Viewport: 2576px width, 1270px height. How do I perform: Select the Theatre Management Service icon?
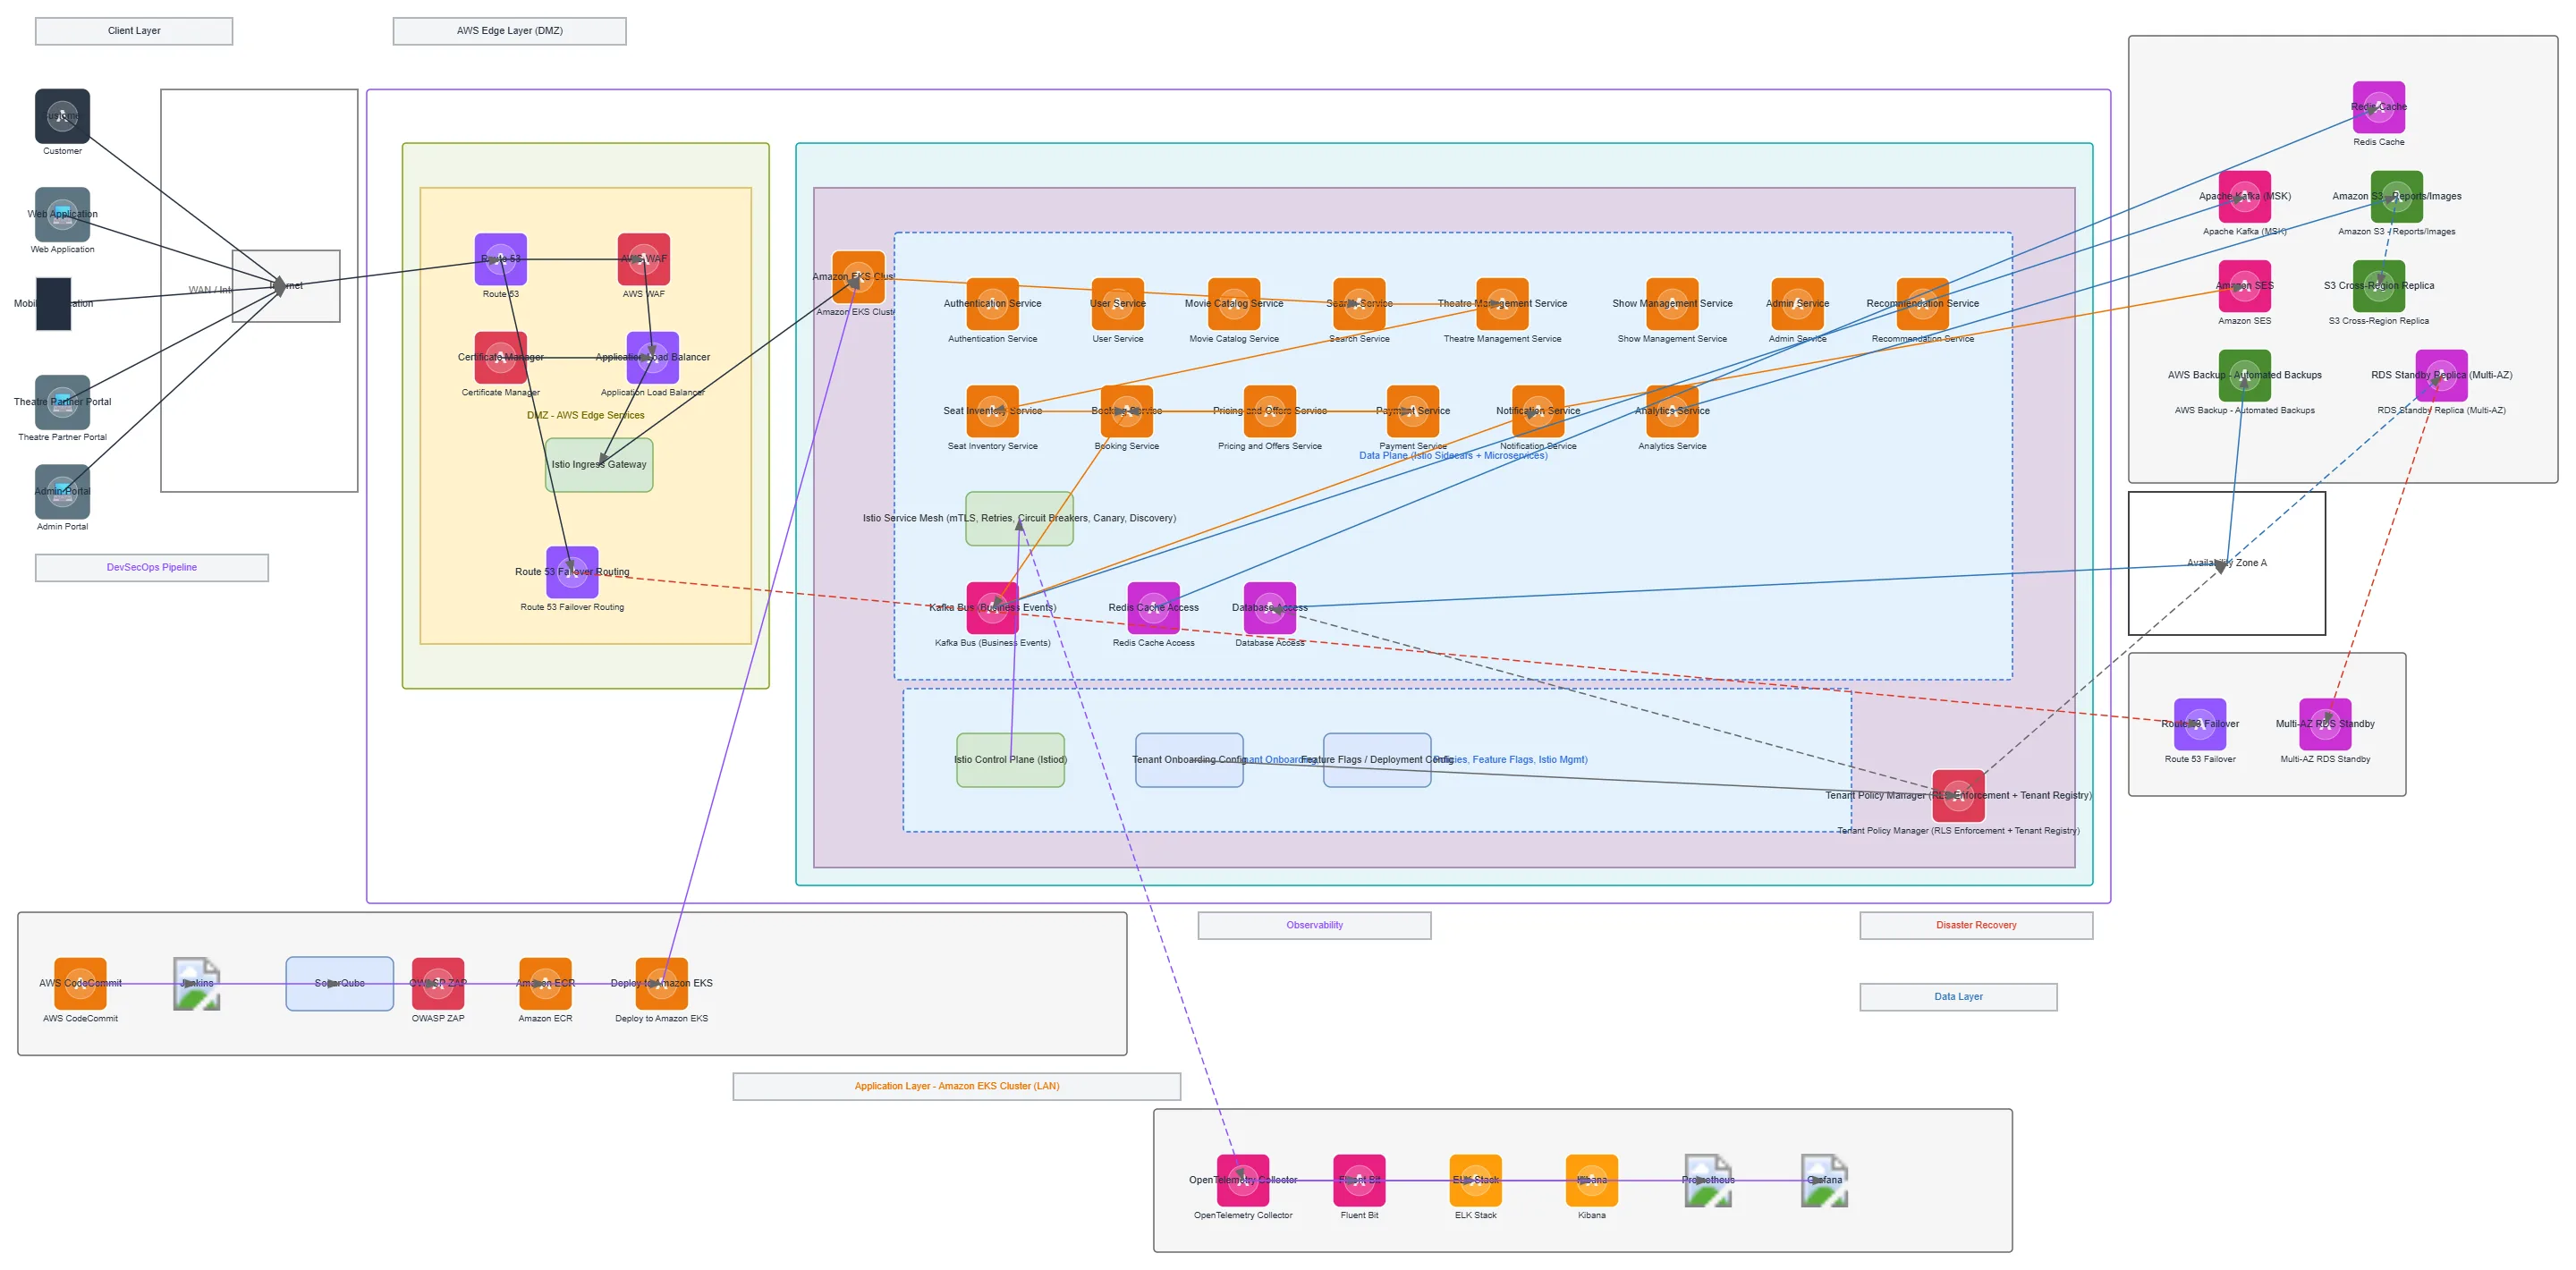(1502, 304)
